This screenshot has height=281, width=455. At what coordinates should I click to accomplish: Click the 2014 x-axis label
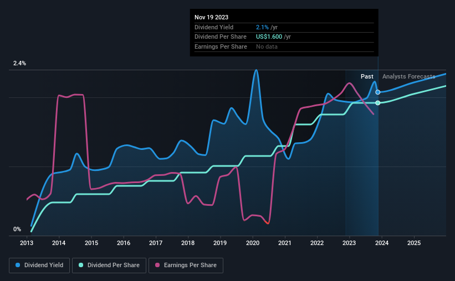click(x=59, y=243)
